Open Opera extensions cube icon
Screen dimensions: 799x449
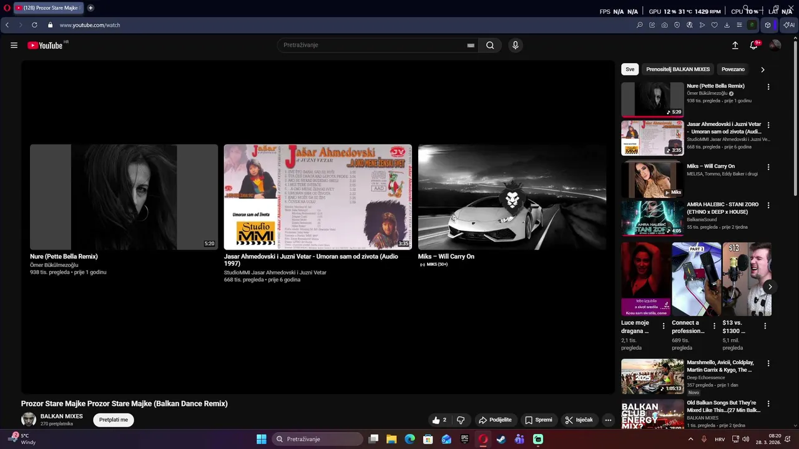click(x=768, y=25)
